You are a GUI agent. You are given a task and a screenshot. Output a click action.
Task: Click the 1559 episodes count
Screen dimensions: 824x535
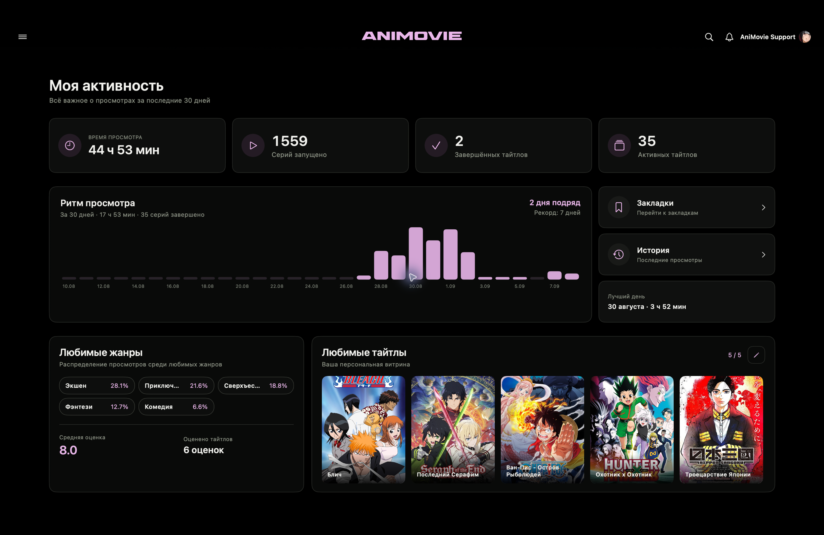pyautogui.click(x=290, y=141)
